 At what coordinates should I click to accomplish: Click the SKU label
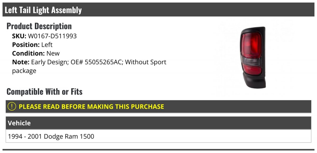pos(19,36)
